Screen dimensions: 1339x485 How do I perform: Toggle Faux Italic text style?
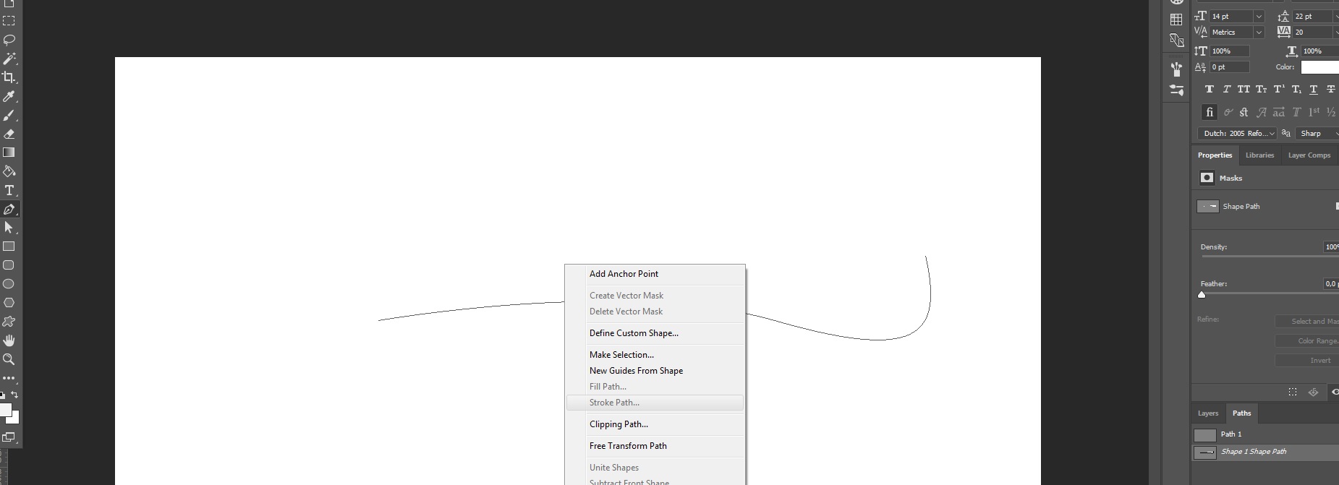(x=1226, y=90)
